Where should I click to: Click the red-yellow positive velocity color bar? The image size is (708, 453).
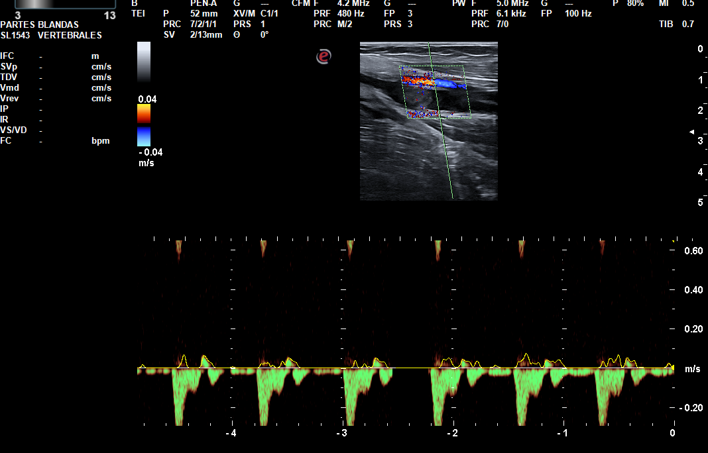click(144, 114)
